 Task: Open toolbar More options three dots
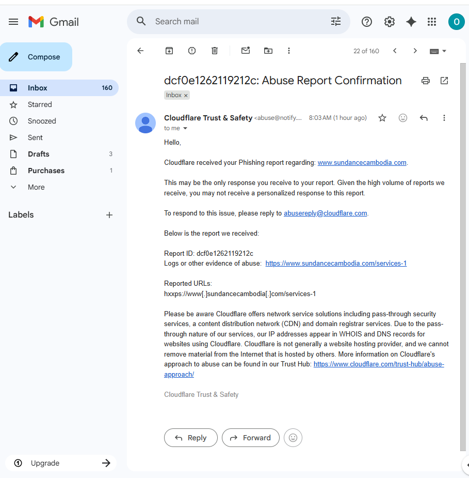[289, 51]
